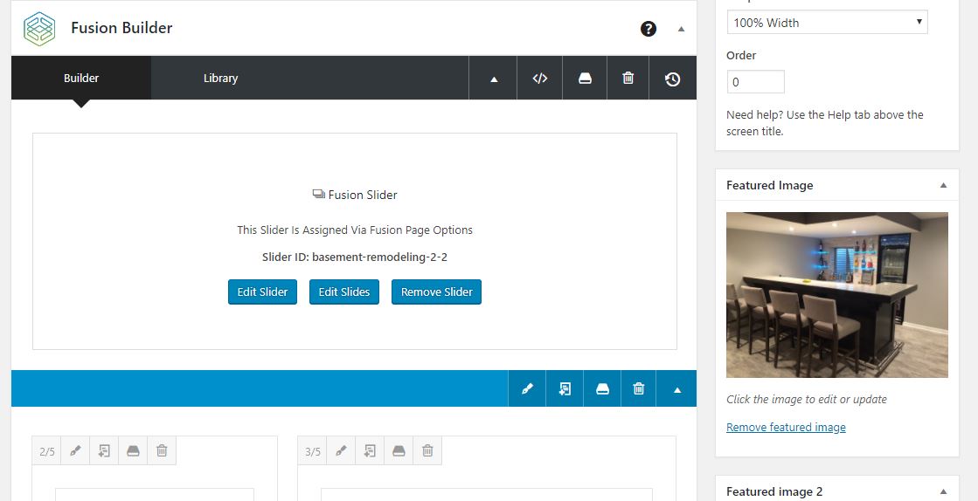The height and width of the screenshot is (501, 978).
Task: Edit container settings pencil icon on blue bar
Action: click(x=527, y=388)
